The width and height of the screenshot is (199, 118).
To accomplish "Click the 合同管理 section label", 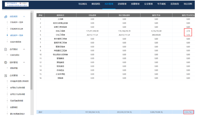I will click(x=14, y=75).
